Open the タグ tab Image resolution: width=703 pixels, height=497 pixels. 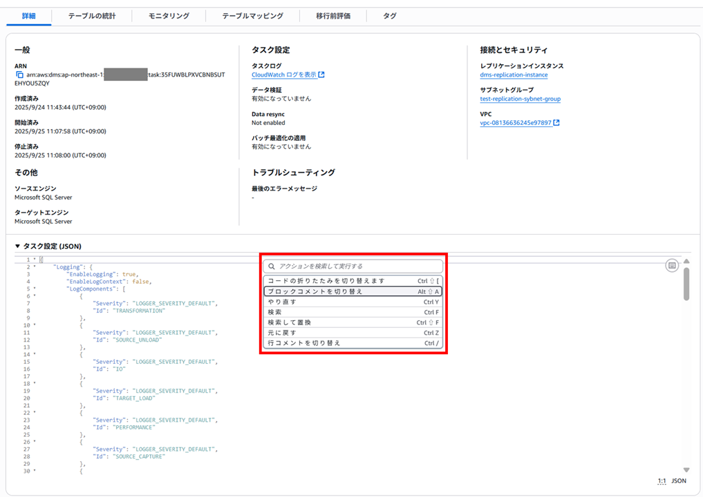(390, 16)
